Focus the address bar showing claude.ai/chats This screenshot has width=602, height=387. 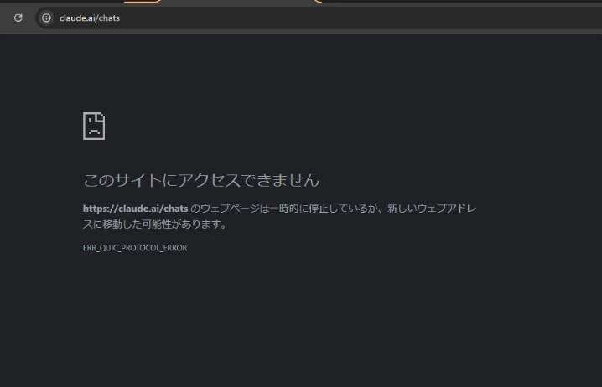319,18
